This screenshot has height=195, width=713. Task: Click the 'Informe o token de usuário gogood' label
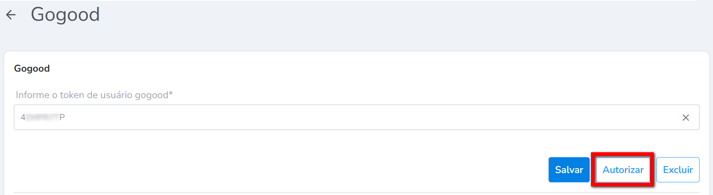pyautogui.click(x=94, y=95)
